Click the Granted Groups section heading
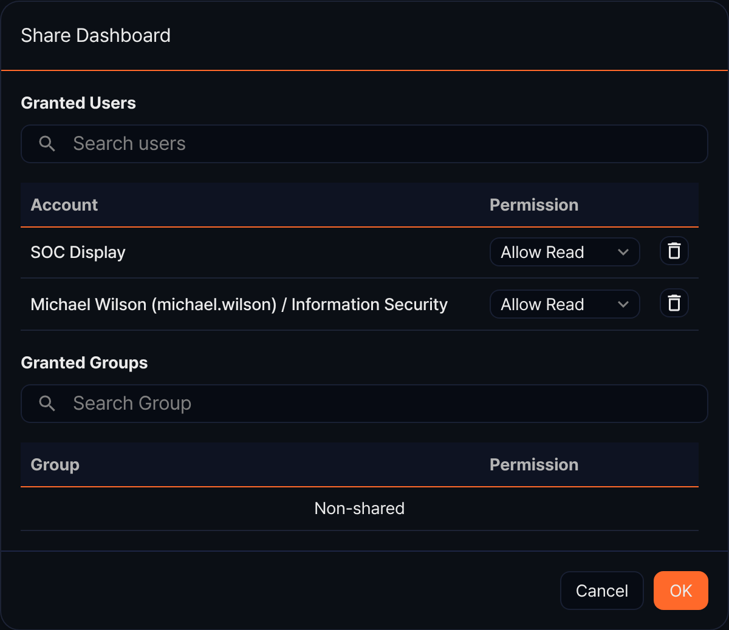 84,363
